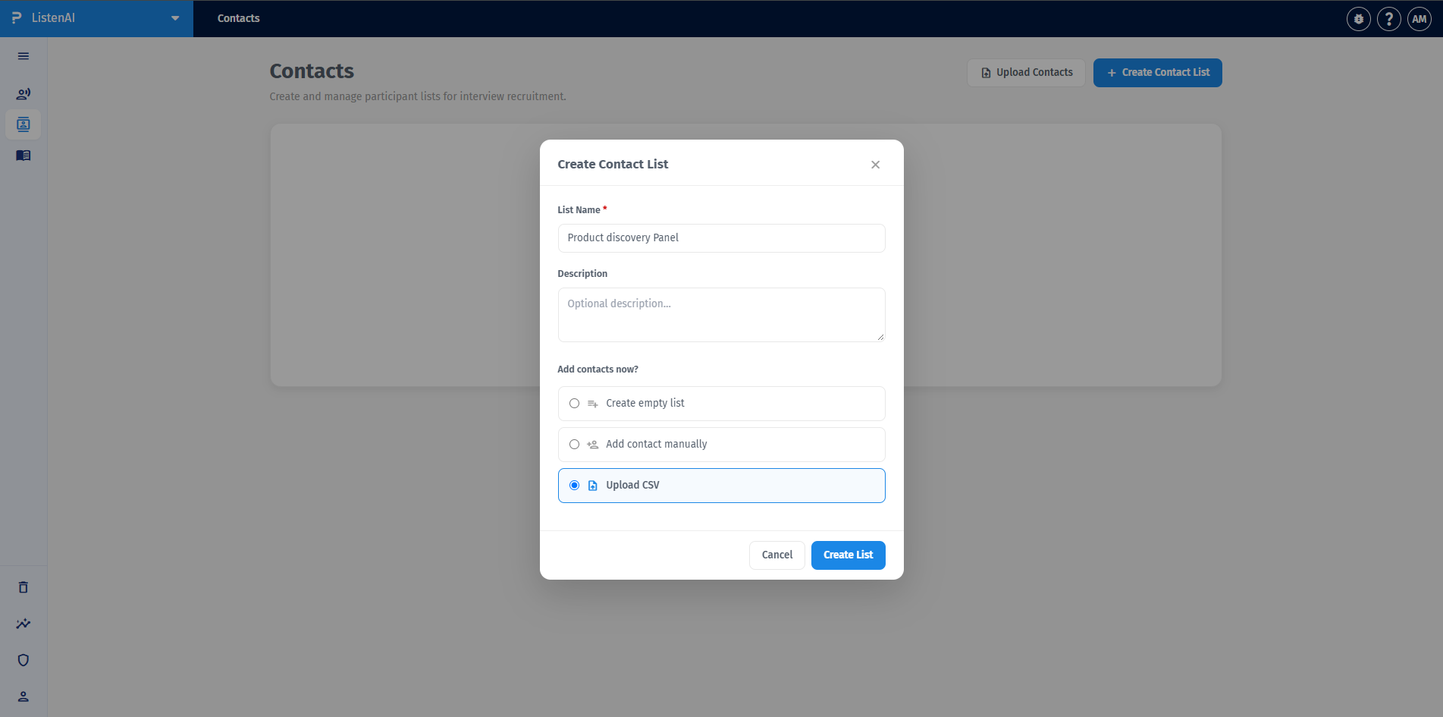The image size is (1443, 717).
Task: Click the Create List button
Action: 849,555
